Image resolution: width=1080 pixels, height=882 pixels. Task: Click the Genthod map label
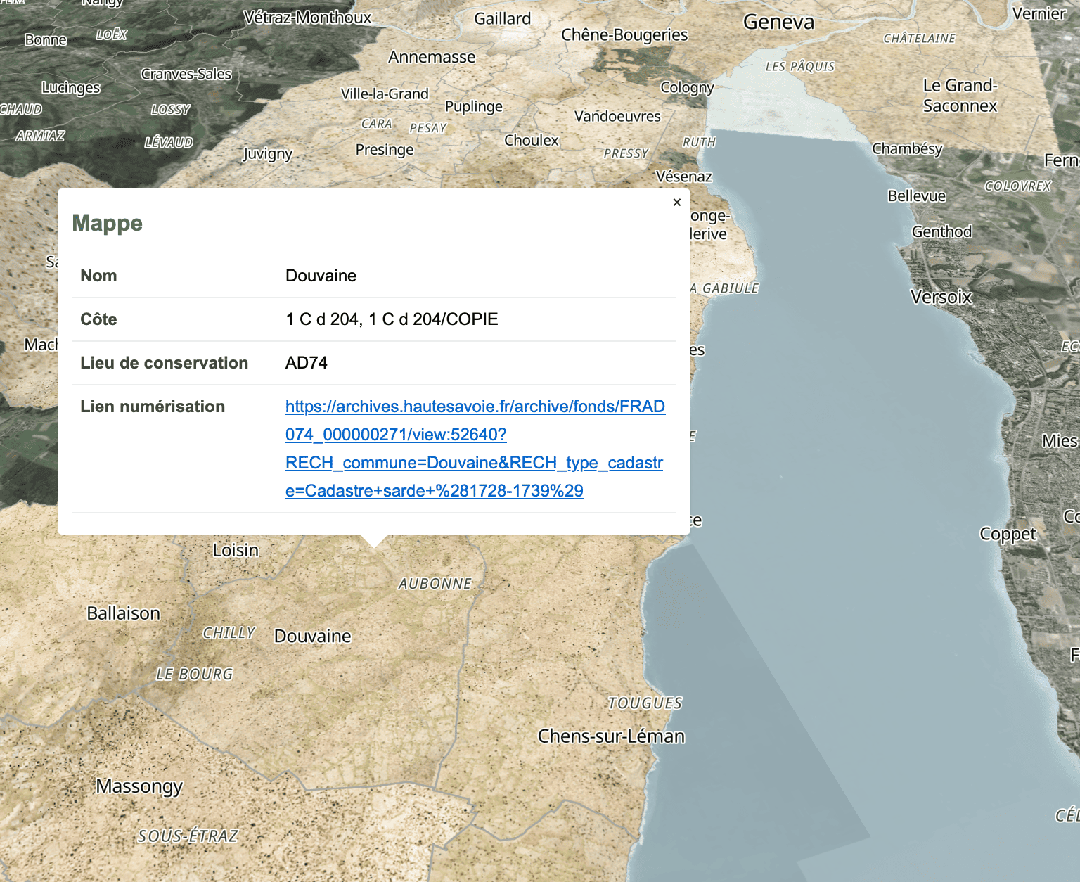[941, 231]
